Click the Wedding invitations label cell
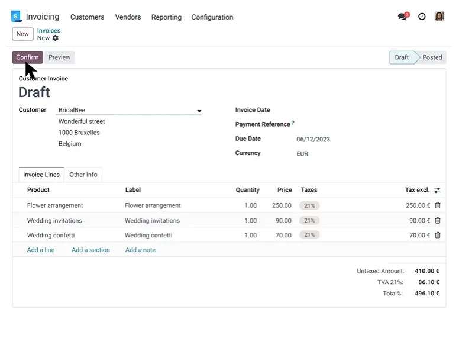Viewport: 459px width, 348px height. (x=152, y=221)
